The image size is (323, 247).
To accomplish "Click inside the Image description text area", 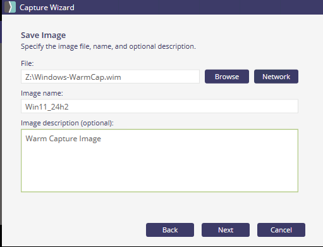I will [159, 161].
